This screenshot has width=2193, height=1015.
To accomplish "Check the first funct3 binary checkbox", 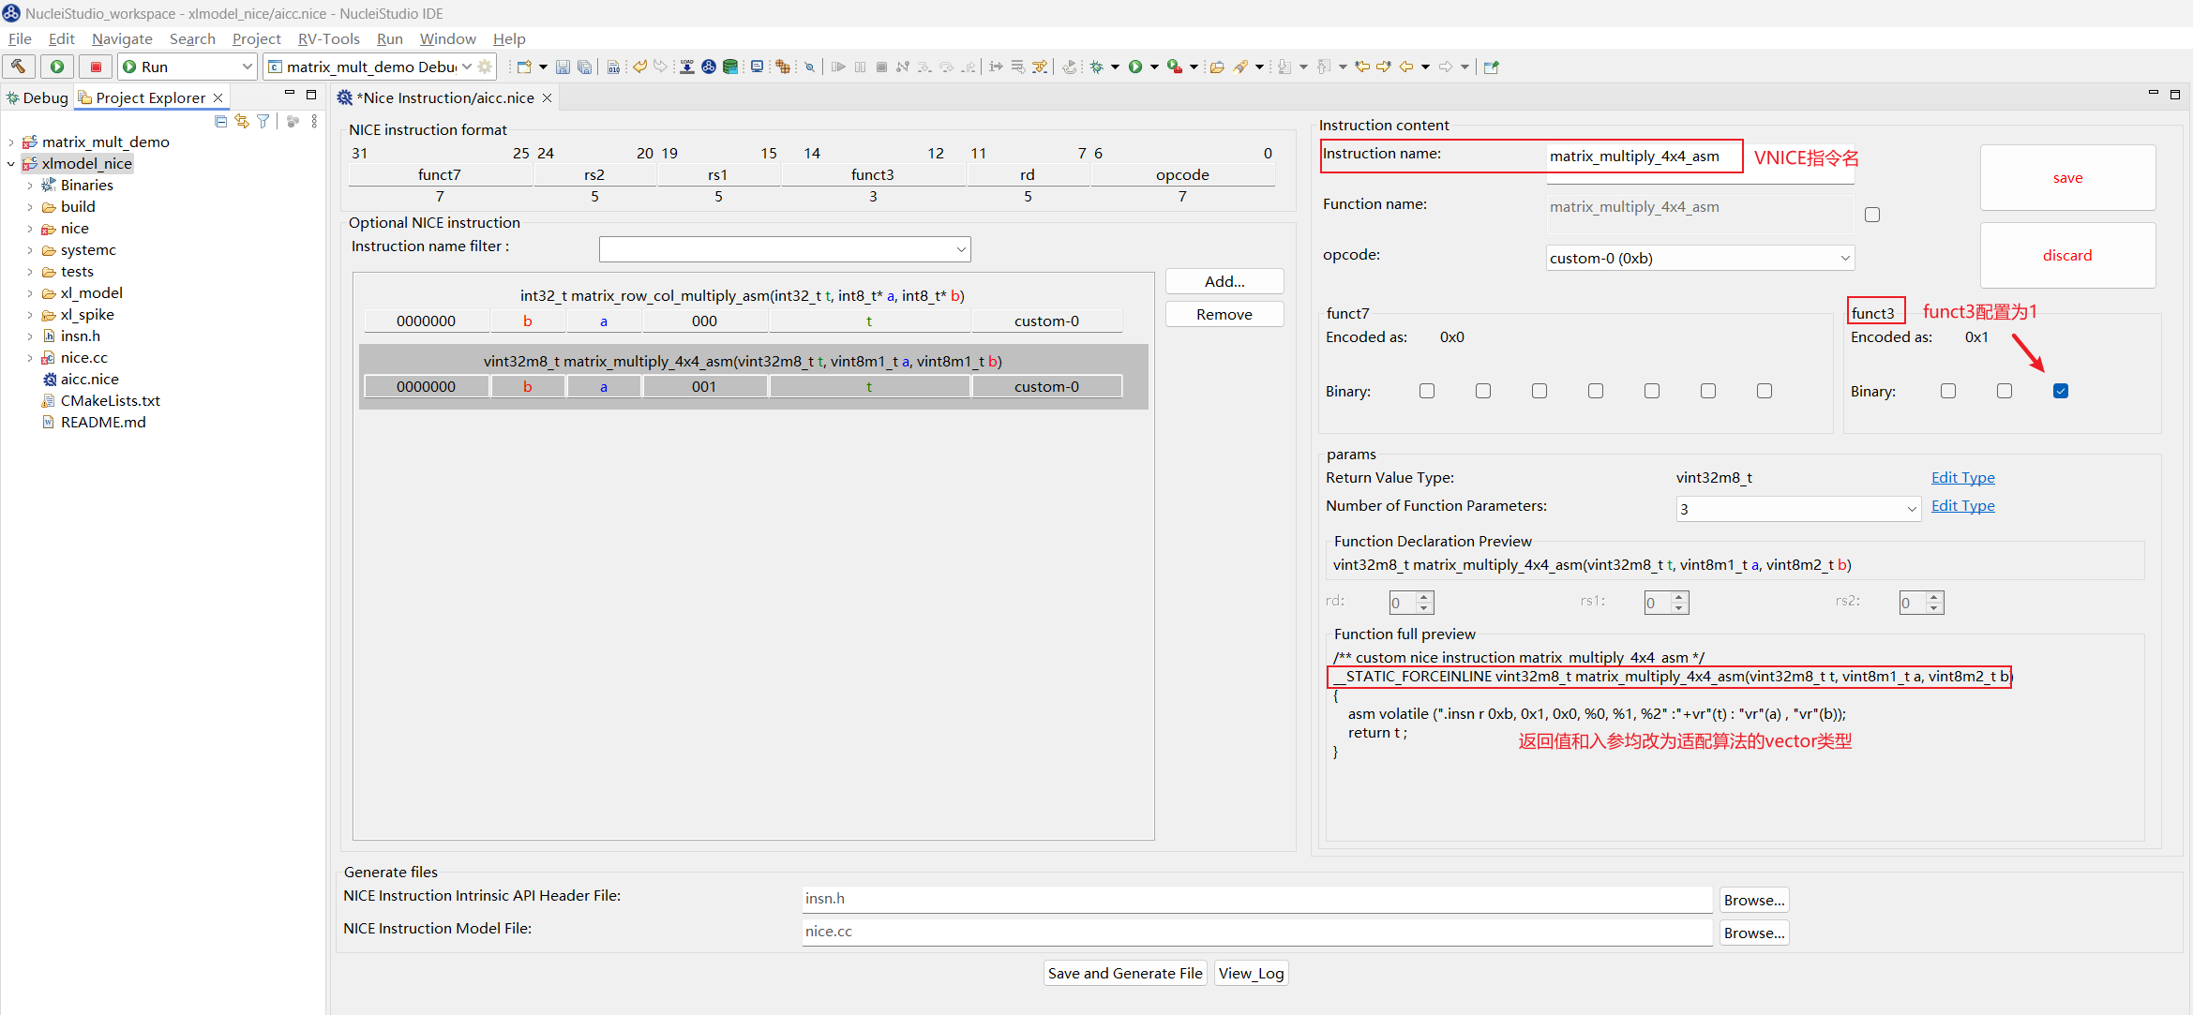I will 1948,391.
